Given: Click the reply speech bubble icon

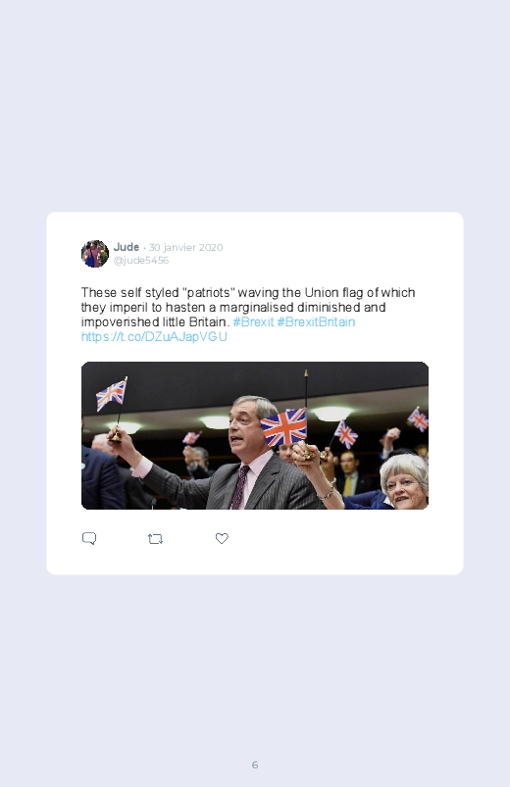Looking at the screenshot, I should coord(89,539).
